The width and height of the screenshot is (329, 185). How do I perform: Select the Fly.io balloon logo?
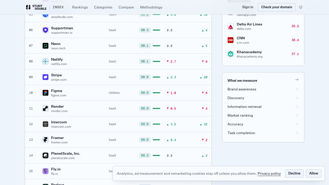pyautogui.click(x=45, y=171)
